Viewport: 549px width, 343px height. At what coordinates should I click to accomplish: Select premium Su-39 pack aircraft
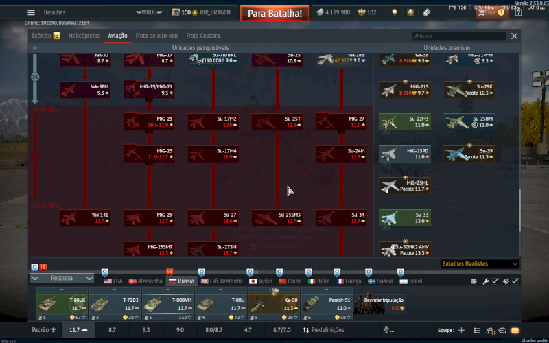(x=469, y=154)
